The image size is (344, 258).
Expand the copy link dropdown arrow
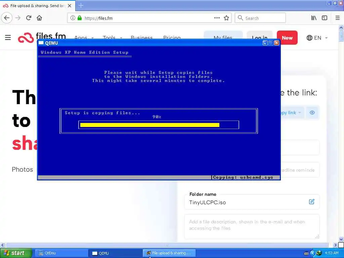point(300,113)
